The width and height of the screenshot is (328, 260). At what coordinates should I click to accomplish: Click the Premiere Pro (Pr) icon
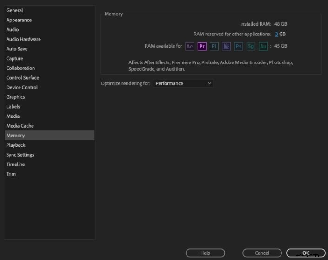[x=202, y=46]
